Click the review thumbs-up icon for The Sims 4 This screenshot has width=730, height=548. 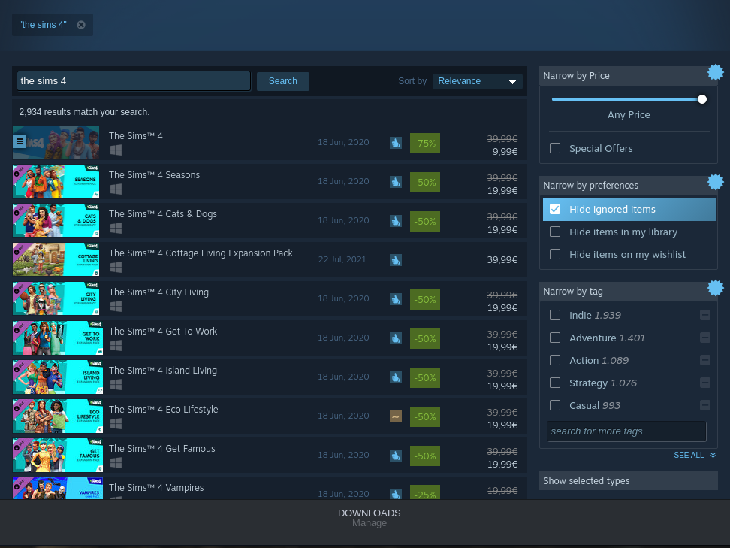coord(396,143)
